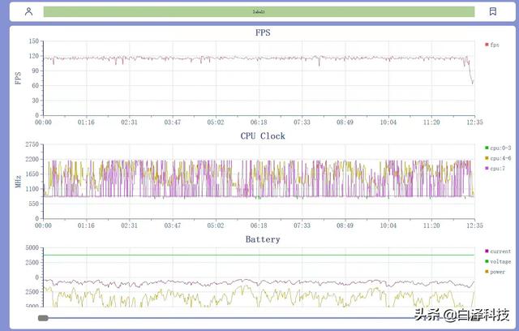Click 06:18 tick on CPU Clock axis
Screen dimensions: 519x331
pyautogui.click(x=259, y=226)
